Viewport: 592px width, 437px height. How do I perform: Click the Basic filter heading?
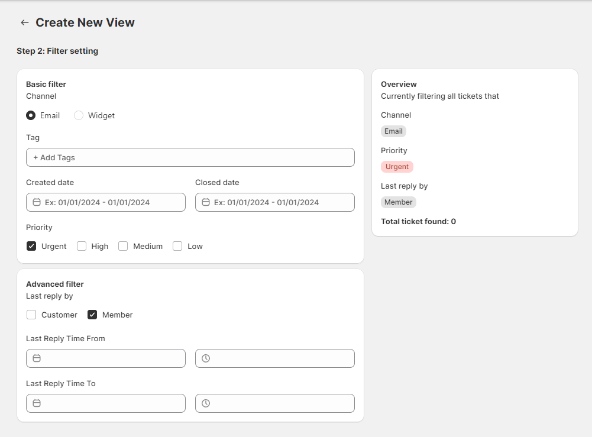pyautogui.click(x=46, y=84)
